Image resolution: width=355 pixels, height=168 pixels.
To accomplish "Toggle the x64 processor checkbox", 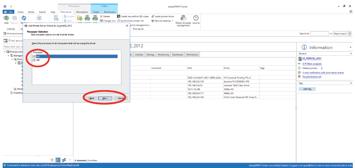I will [34, 57].
